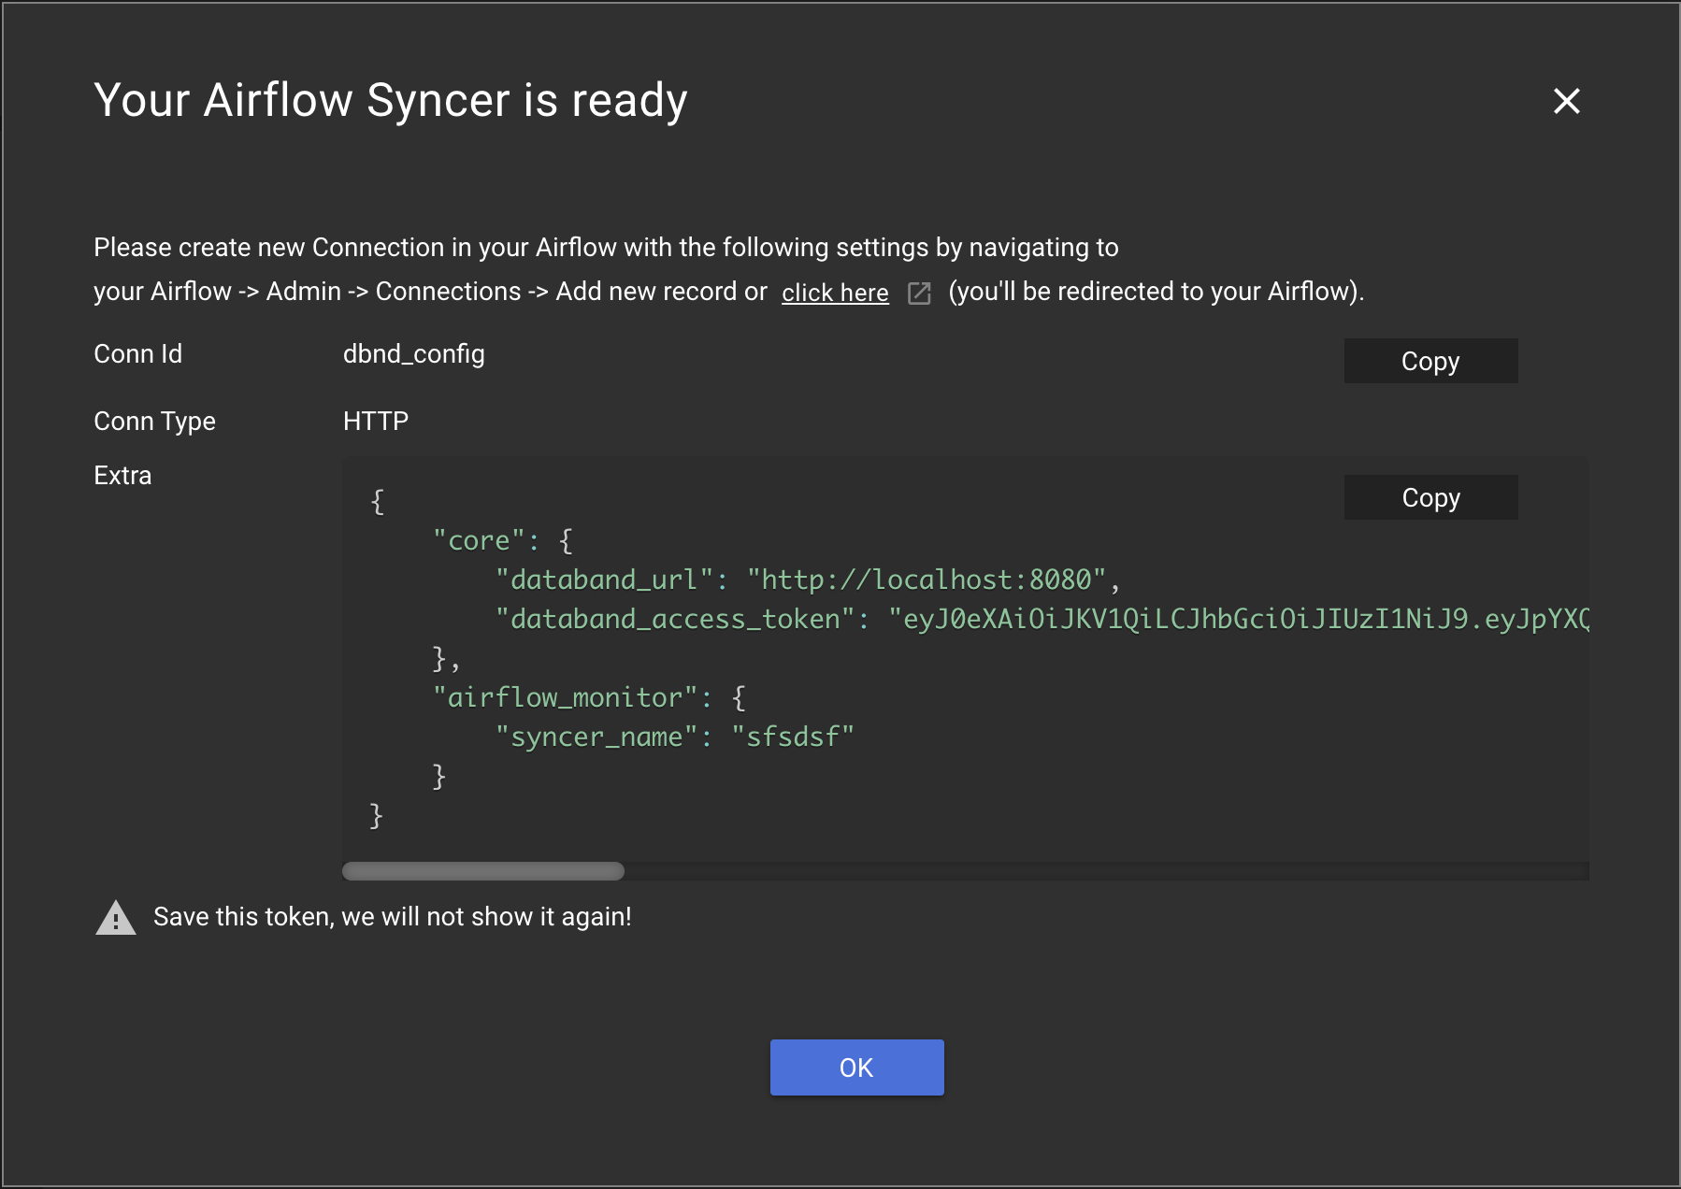Copy the Conn Id value

click(x=1430, y=361)
